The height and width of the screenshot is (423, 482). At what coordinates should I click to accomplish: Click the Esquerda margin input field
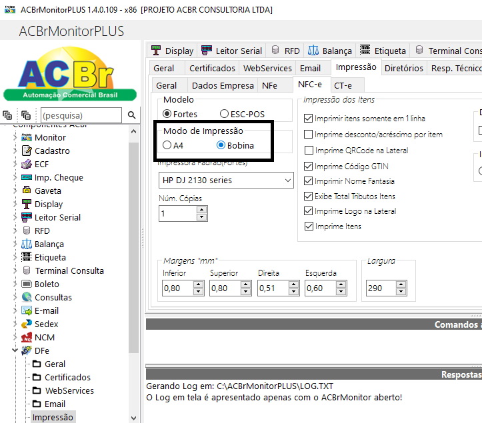point(321,288)
